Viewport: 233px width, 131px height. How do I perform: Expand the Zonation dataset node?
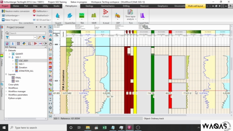point(13,67)
